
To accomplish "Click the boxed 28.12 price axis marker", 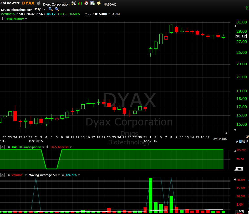I will [241, 36].
